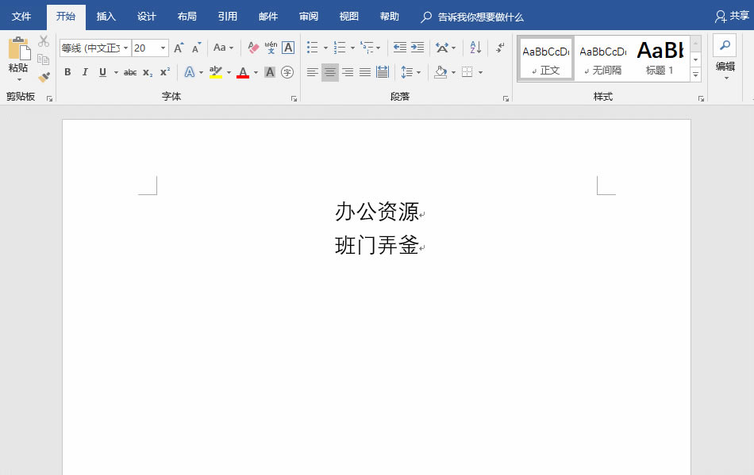This screenshot has height=475, width=754.
Task: Apply character shading icon
Action: coord(270,72)
